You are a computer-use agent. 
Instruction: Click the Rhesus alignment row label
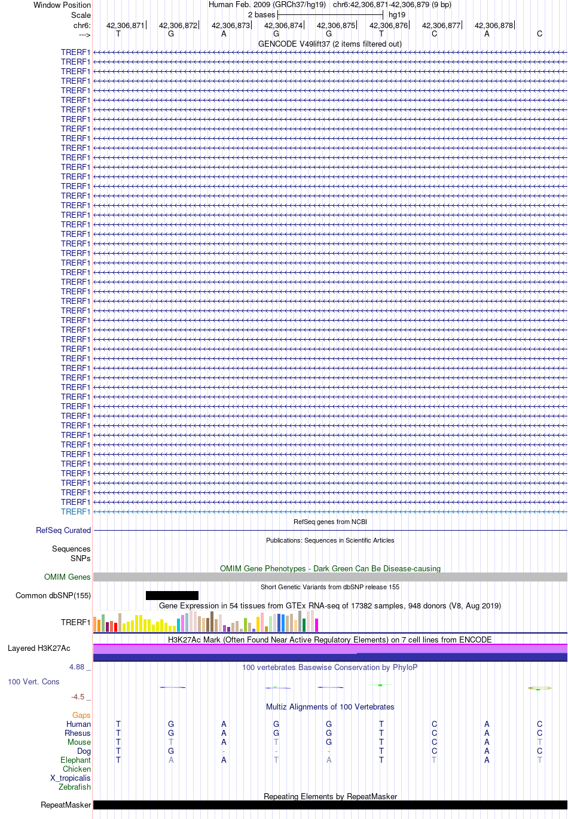click(x=78, y=733)
